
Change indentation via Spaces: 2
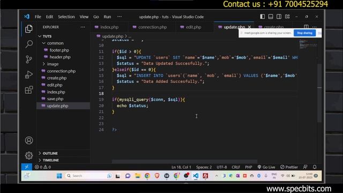pyautogui.click(x=204, y=167)
